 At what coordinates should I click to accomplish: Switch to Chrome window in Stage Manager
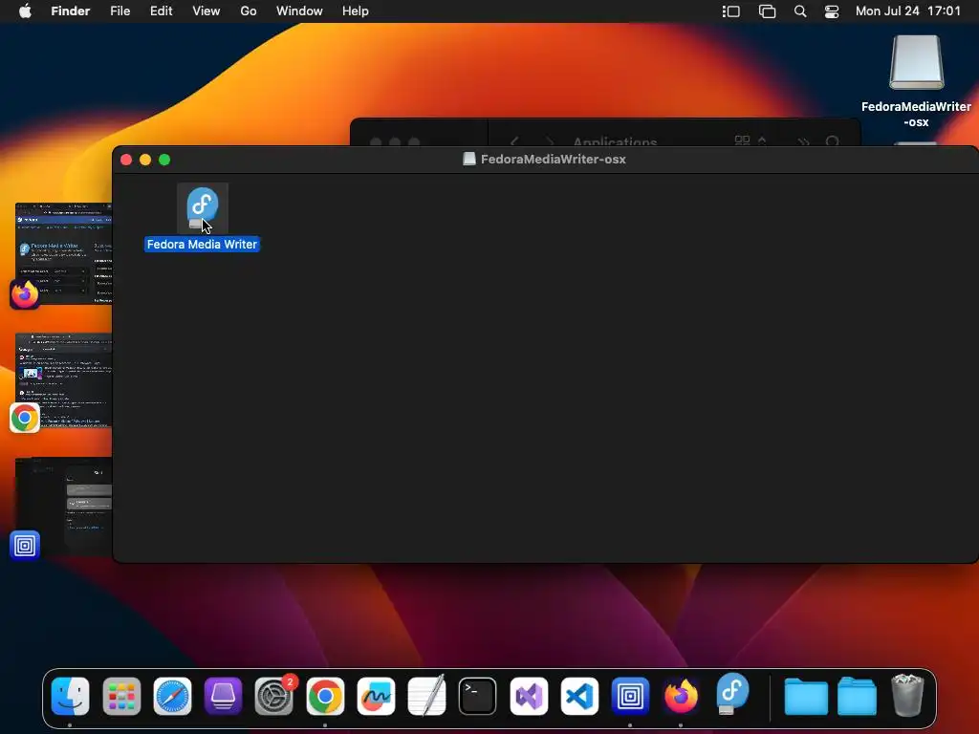(x=63, y=380)
